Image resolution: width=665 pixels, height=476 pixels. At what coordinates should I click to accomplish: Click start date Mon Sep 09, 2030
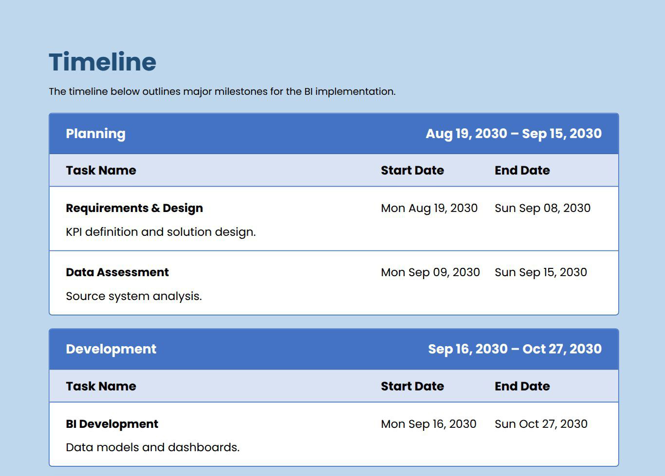click(430, 272)
